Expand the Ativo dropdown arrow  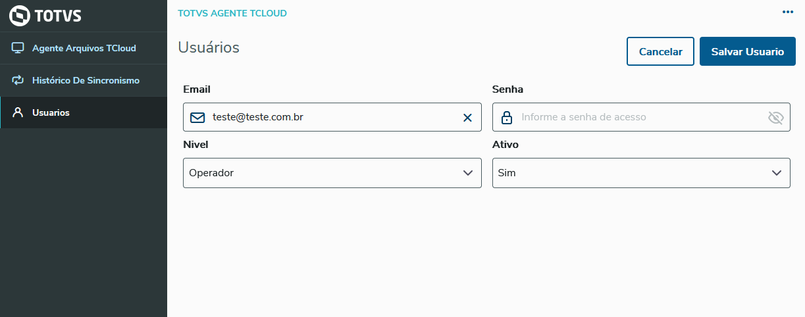coord(776,173)
